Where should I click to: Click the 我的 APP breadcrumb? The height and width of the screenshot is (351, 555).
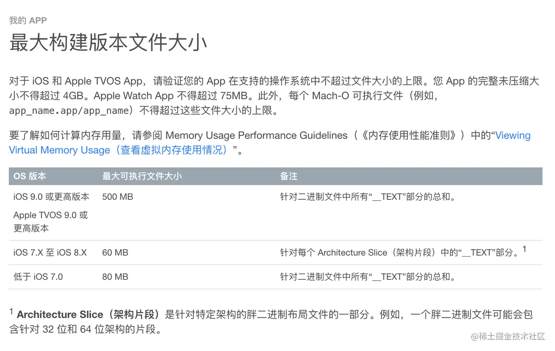tap(28, 20)
